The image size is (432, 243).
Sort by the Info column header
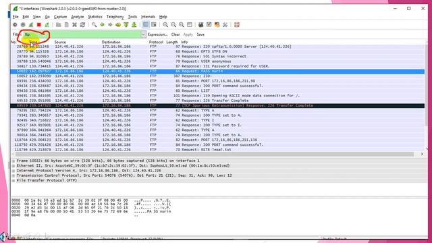click(184, 42)
